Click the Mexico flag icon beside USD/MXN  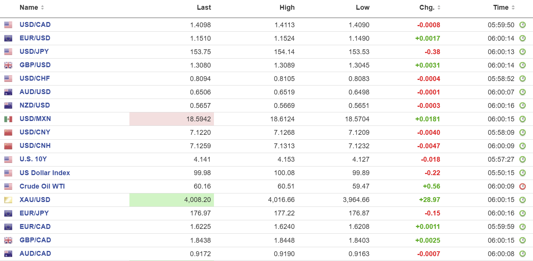coord(8,119)
